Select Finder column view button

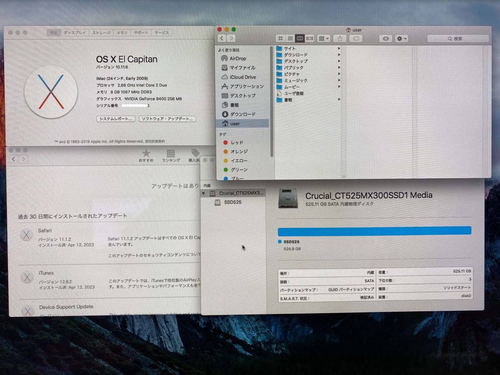click(x=300, y=38)
